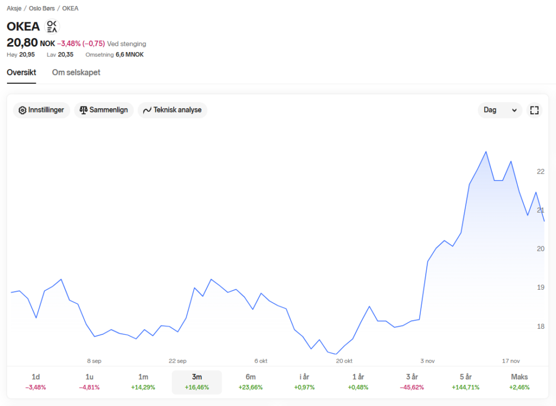Click the Sammenlign compare button

pyautogui.click(x=104, y=110)
